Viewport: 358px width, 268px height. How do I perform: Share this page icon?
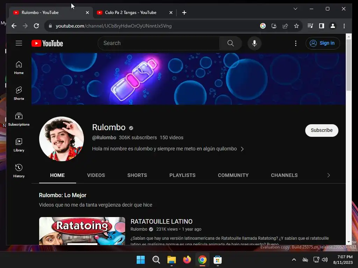(285, 26)
